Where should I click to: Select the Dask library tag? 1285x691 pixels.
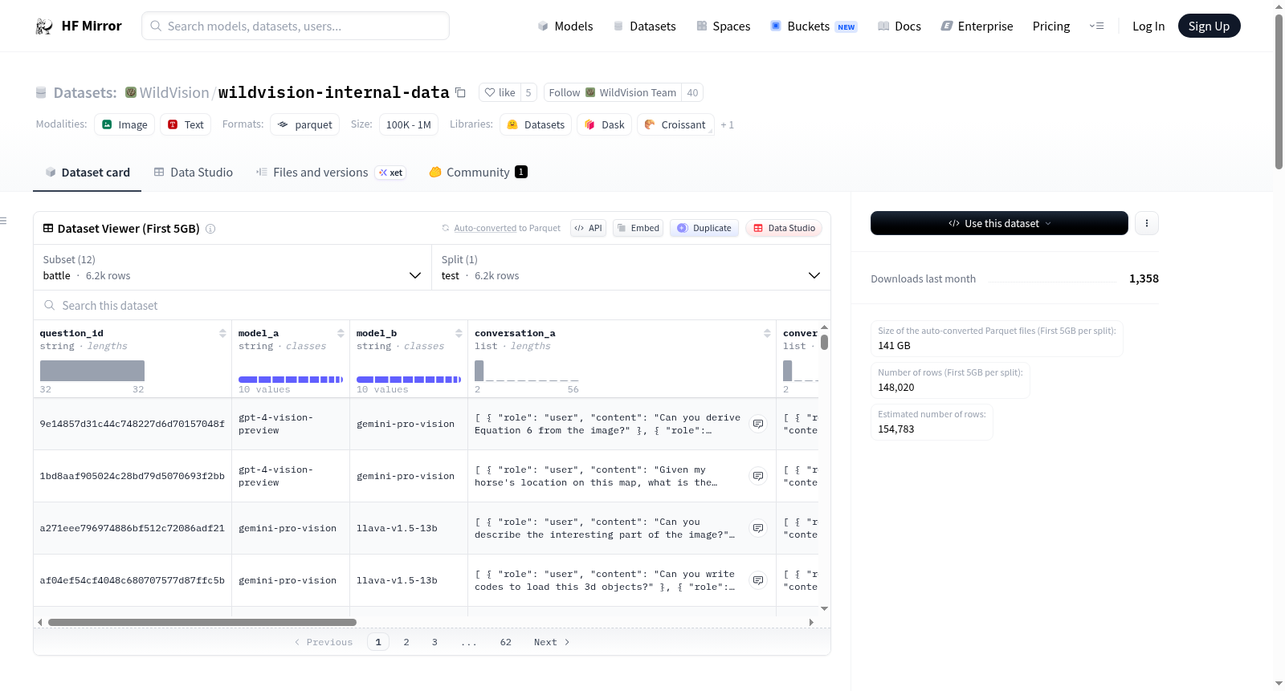604,124
